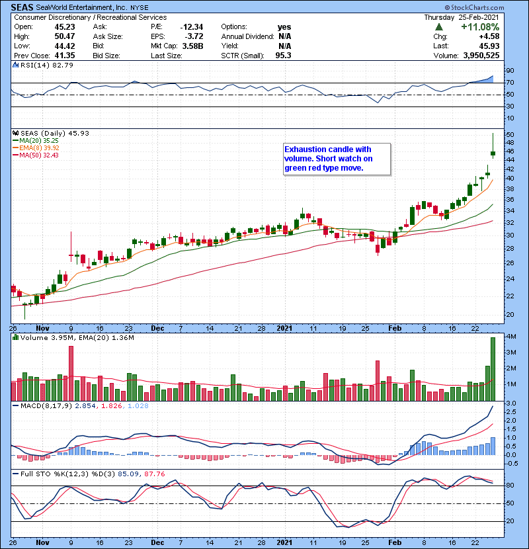
Task: Click the RSI(14) 82.79 label
Action: [47, 65]
